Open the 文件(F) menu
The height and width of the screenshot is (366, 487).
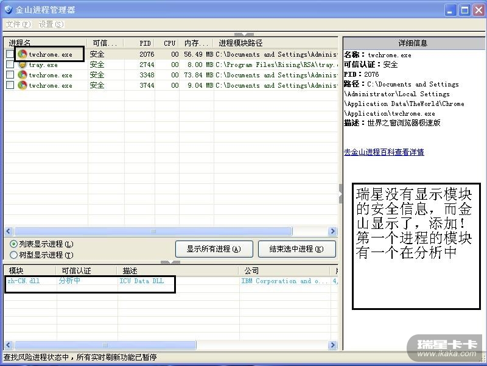18,24
